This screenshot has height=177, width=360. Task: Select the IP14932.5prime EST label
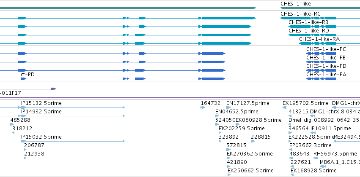(41, 112)
